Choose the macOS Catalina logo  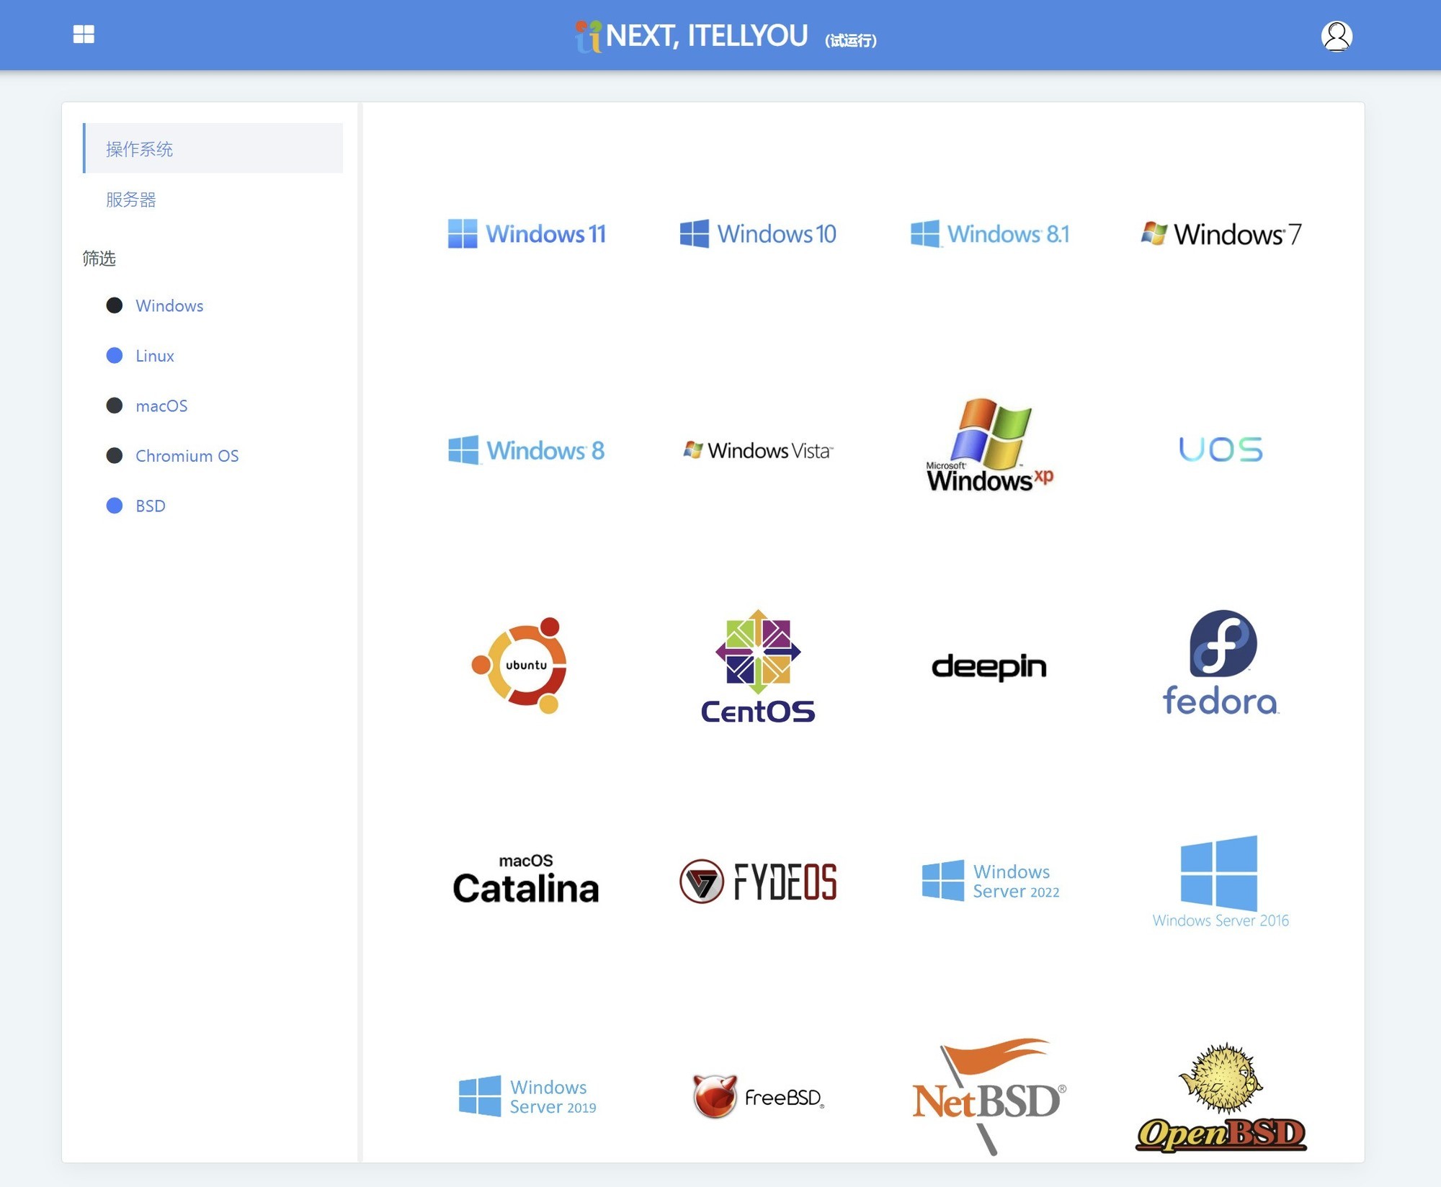pos(526,879)
